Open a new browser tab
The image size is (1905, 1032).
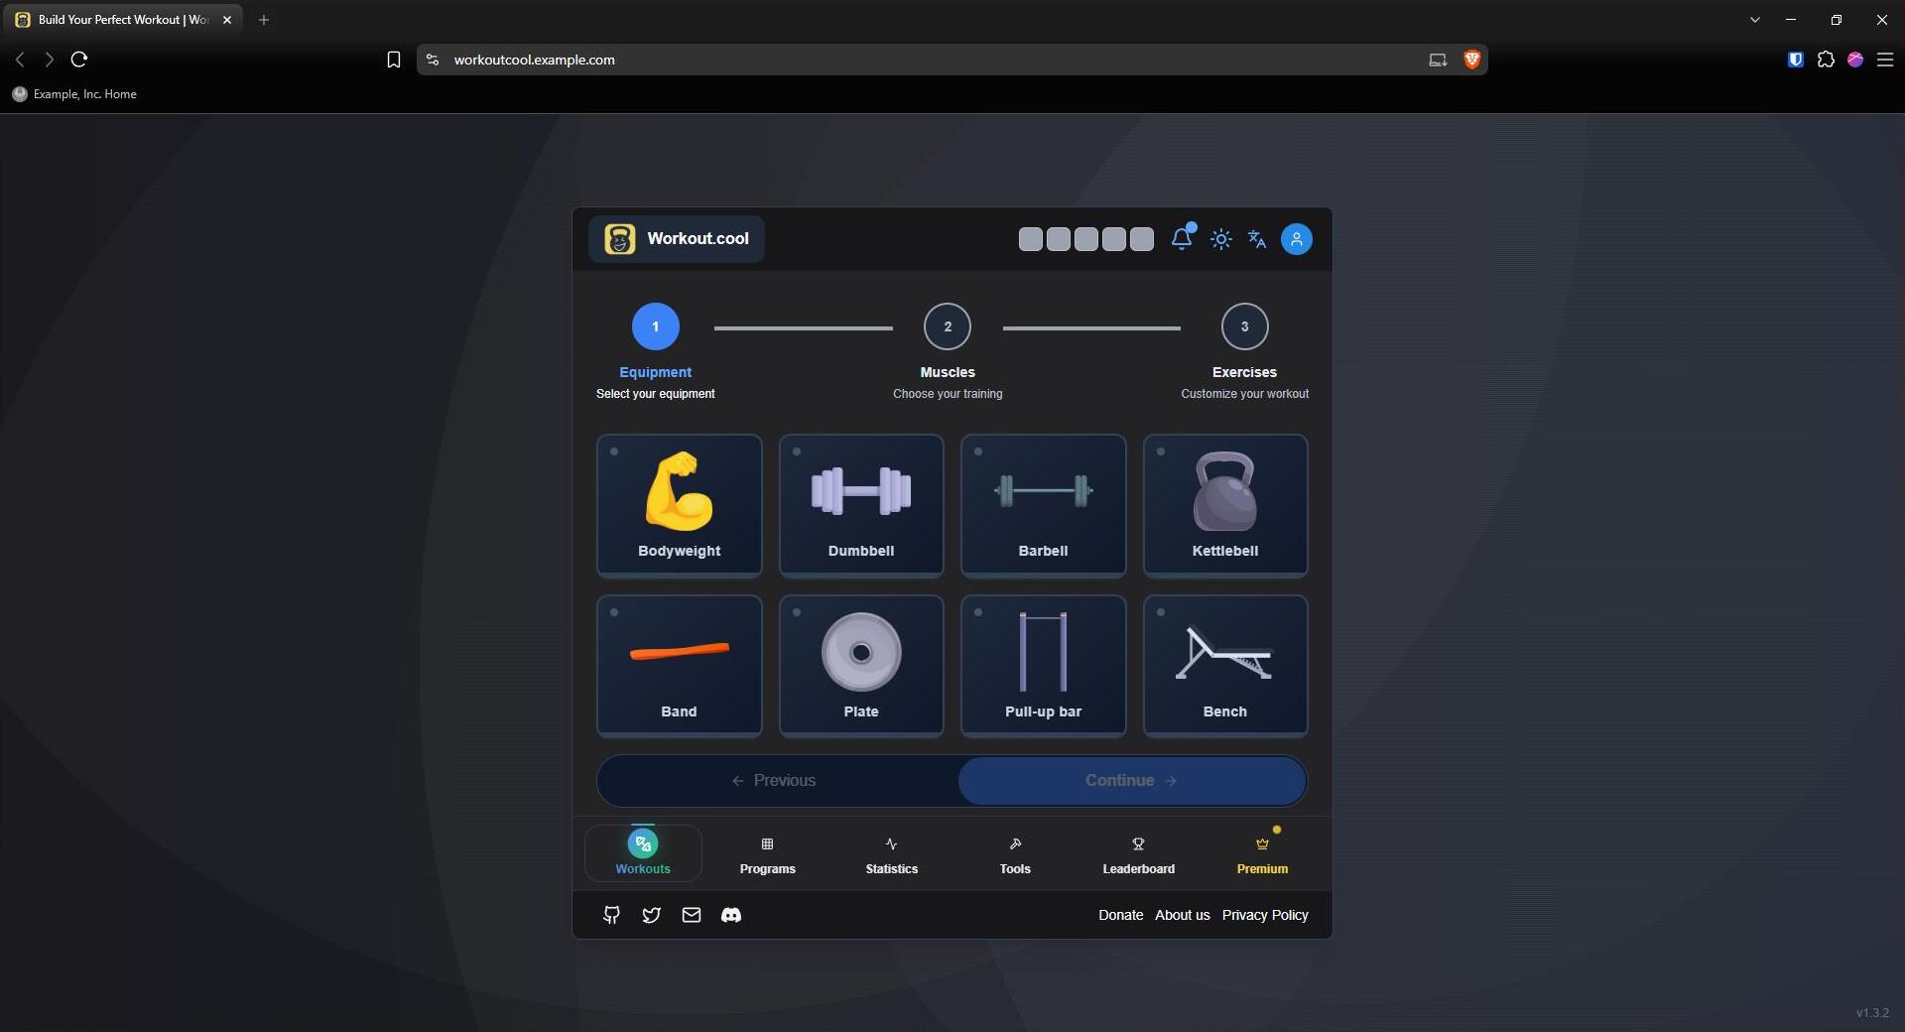[x=264, y=20]
